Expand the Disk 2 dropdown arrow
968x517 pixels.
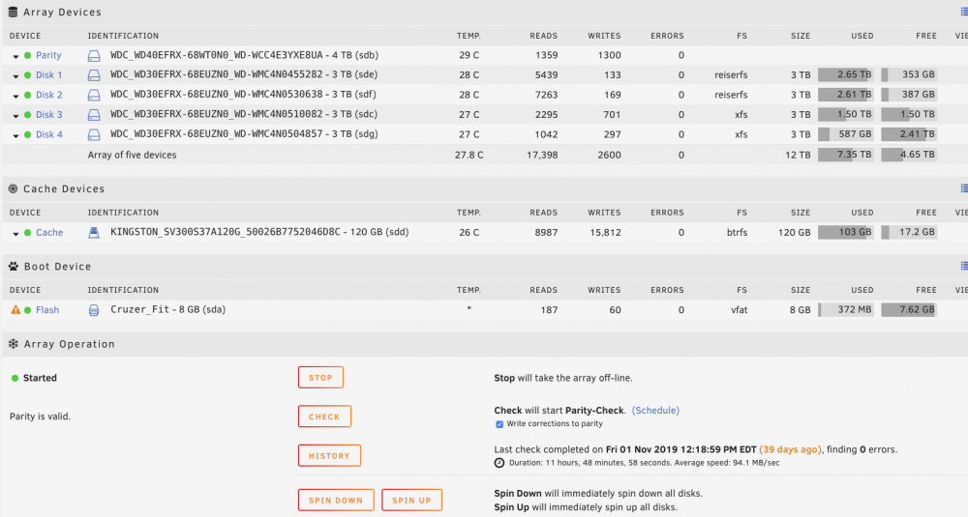(15, 96)
